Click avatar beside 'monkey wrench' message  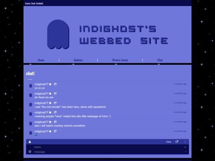click(31, 124)
